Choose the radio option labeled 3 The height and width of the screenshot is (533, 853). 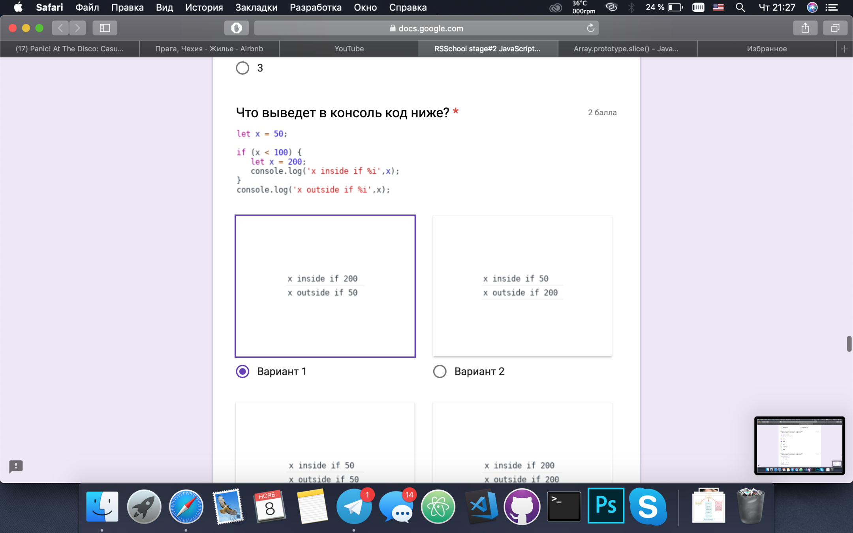(x=242, y=68)
